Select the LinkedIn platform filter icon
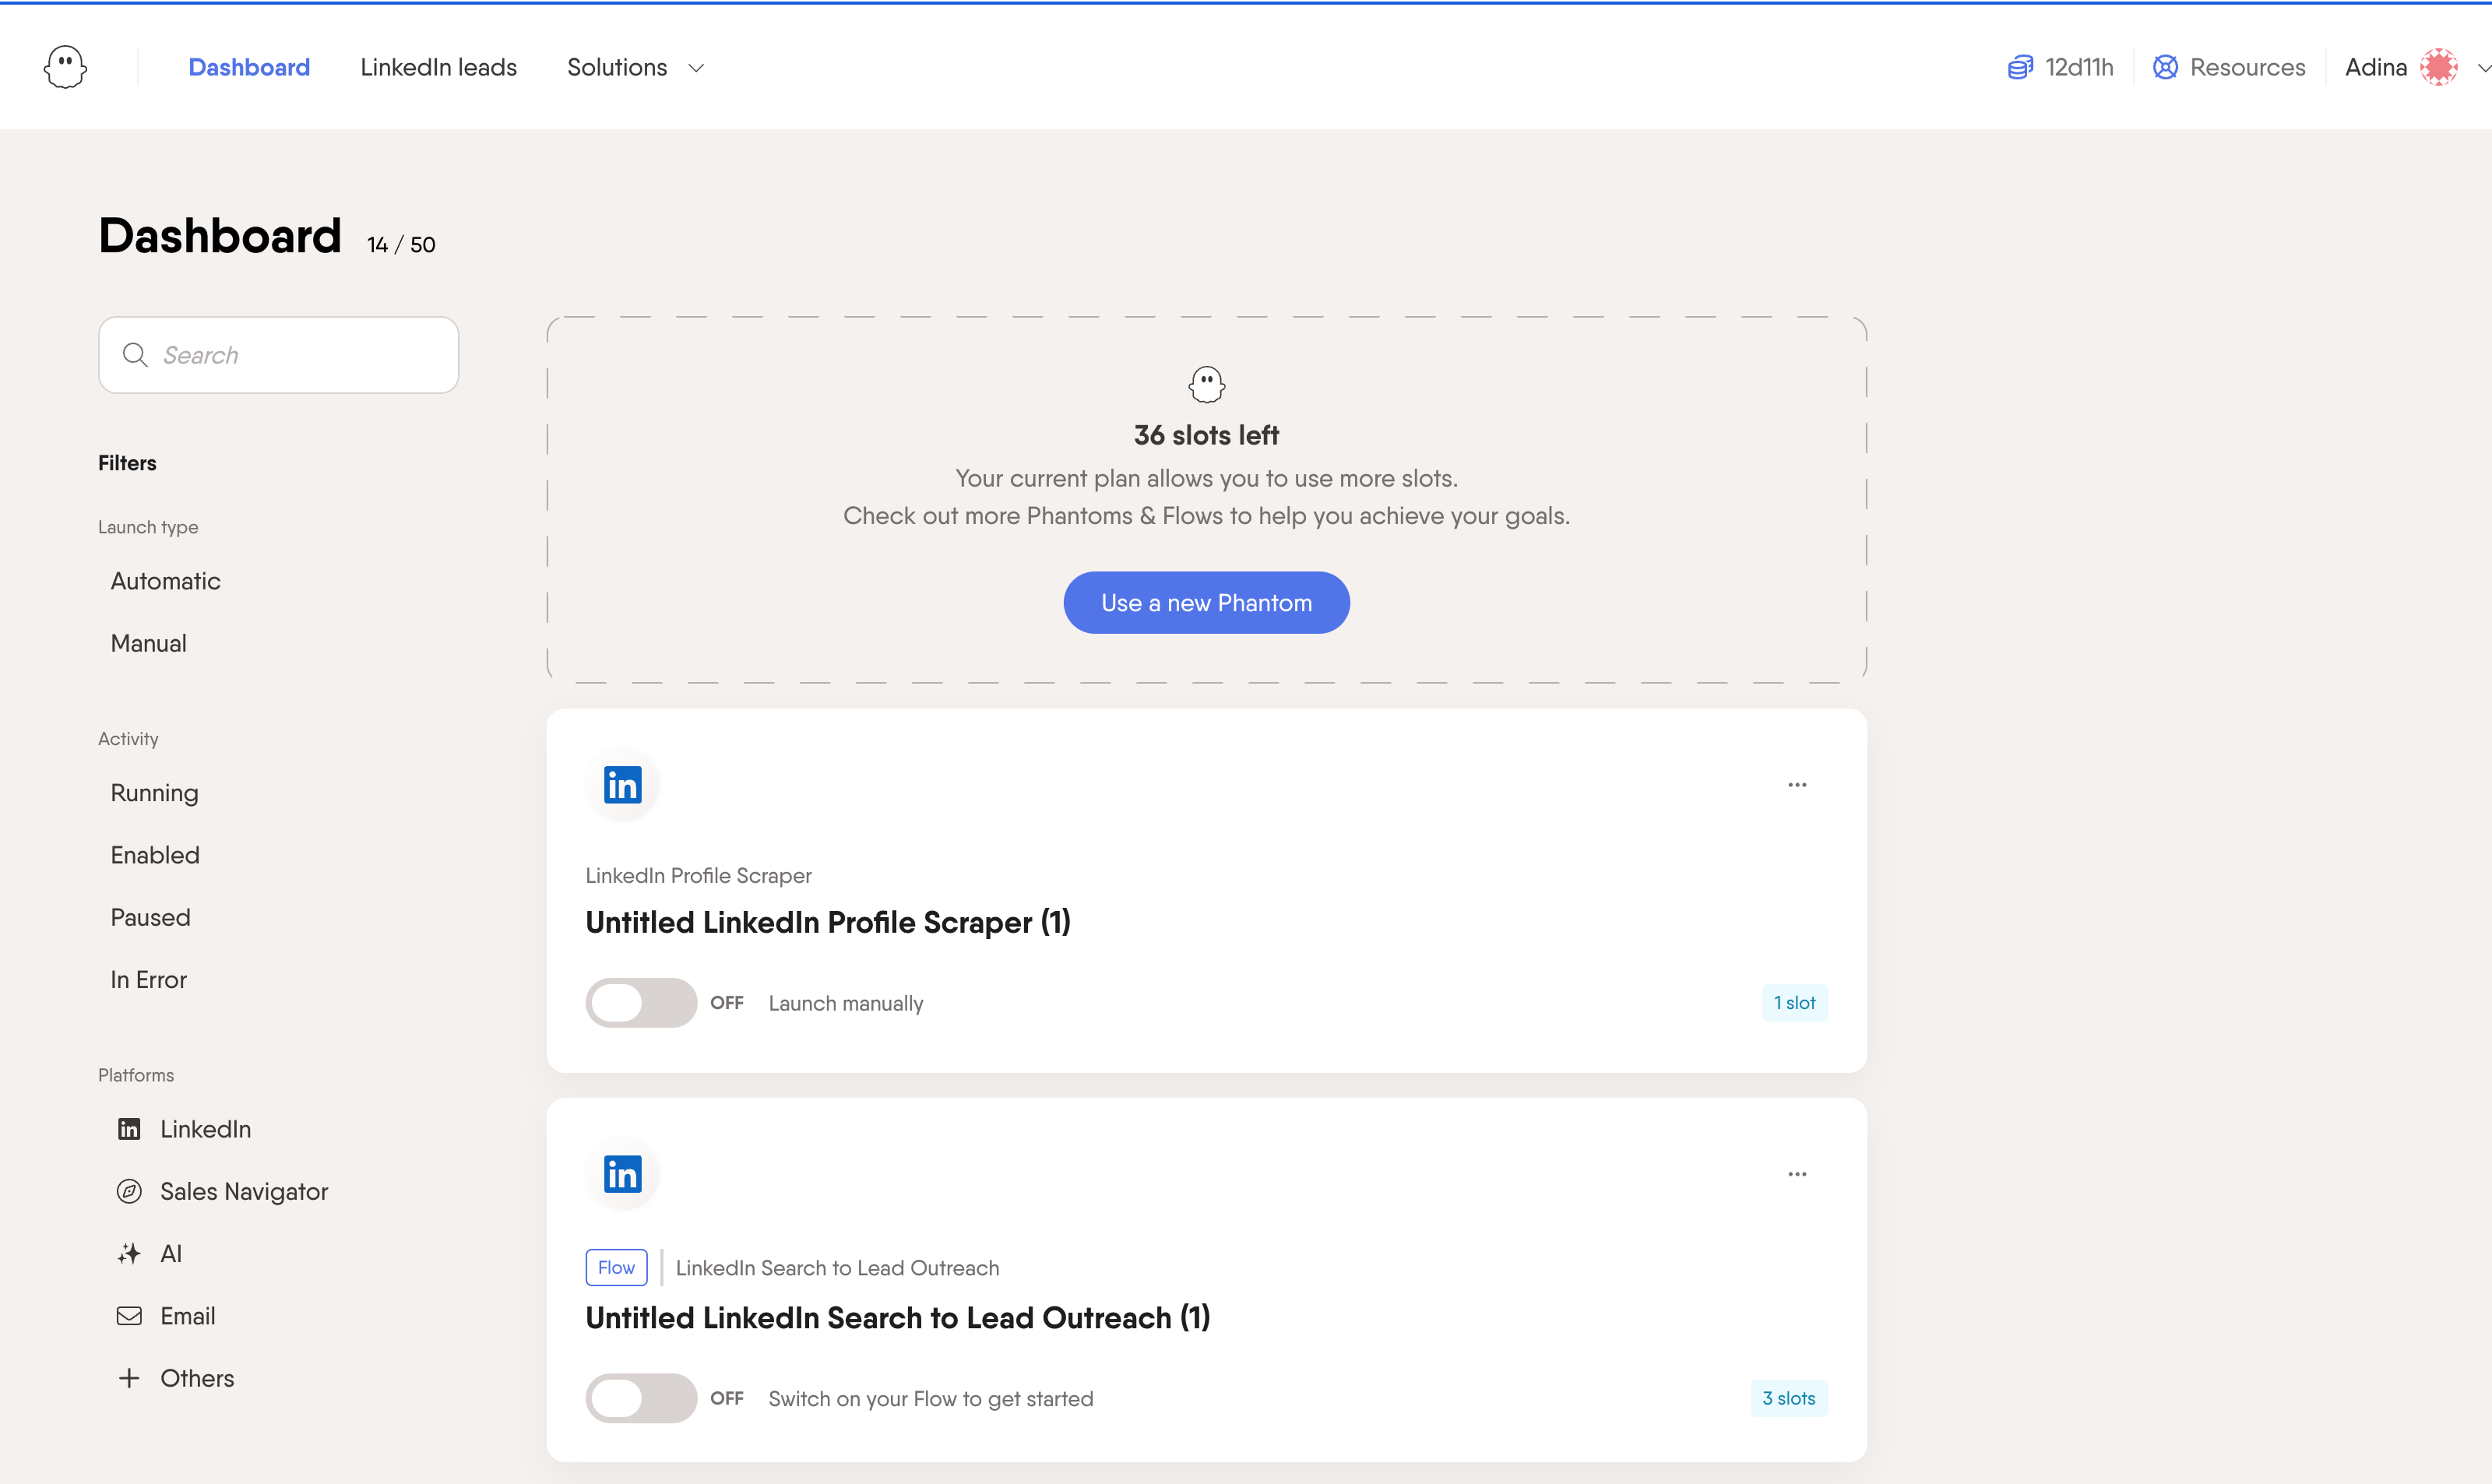The image size is (2492, 1484). click(x=129, y=1129)
